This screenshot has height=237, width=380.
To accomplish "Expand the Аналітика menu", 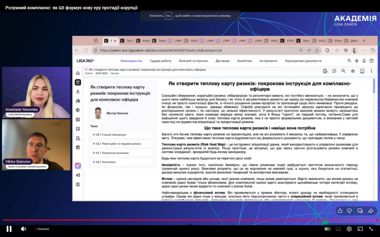I will tap(244, 61).
